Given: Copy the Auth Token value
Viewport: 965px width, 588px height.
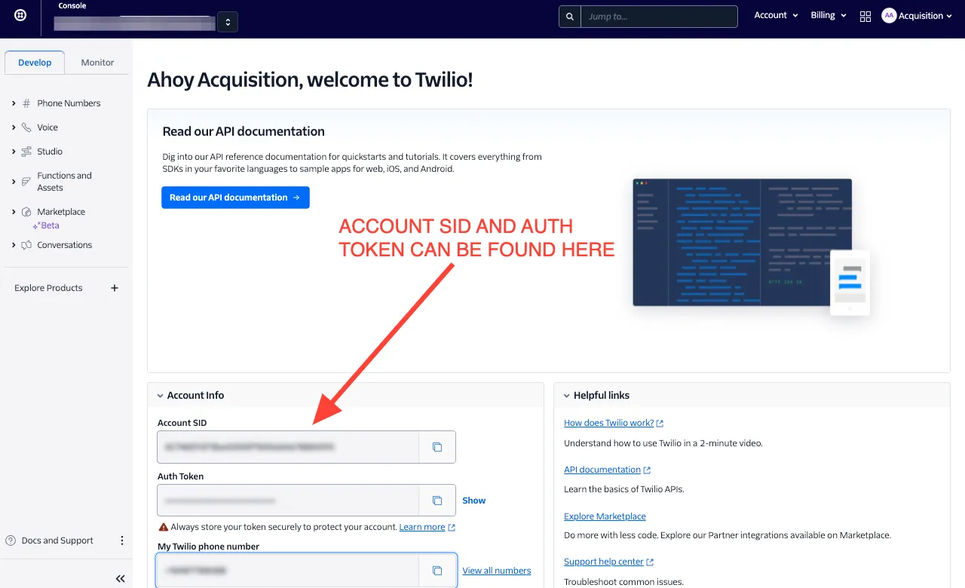Looking at the screenshot, I should tap(437, 501).
